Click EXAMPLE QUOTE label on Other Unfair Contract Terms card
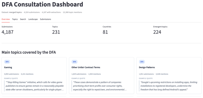This screenshot has height=98, width=203. [x=78, y=79]
